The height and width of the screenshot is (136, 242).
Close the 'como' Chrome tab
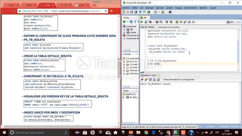pos(88,5)
